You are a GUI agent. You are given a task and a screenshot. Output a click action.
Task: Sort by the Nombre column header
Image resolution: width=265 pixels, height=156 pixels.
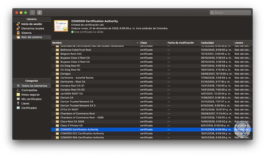tap(95, 43)
